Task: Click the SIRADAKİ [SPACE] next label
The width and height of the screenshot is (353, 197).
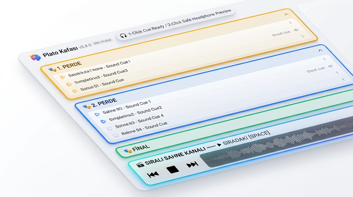Action: click(x=247, y=138)
